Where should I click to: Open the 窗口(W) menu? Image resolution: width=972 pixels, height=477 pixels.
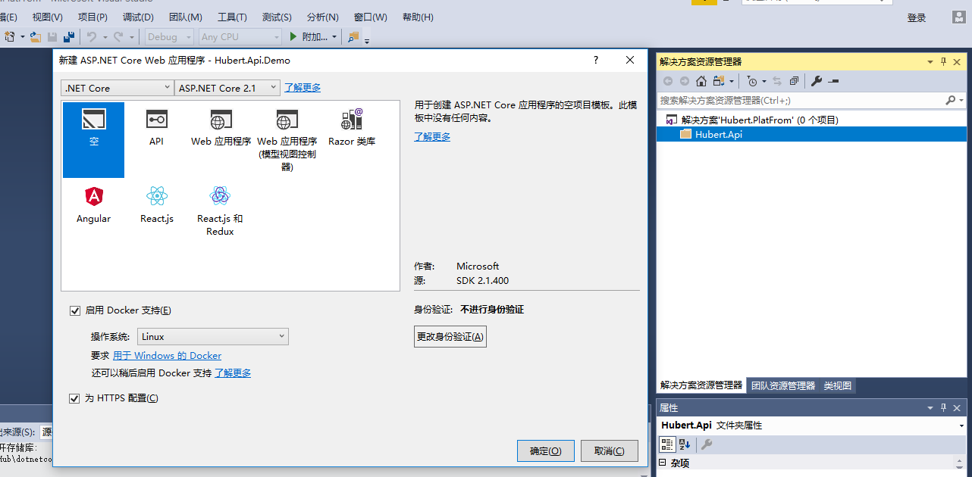click(x=370, y=17)
